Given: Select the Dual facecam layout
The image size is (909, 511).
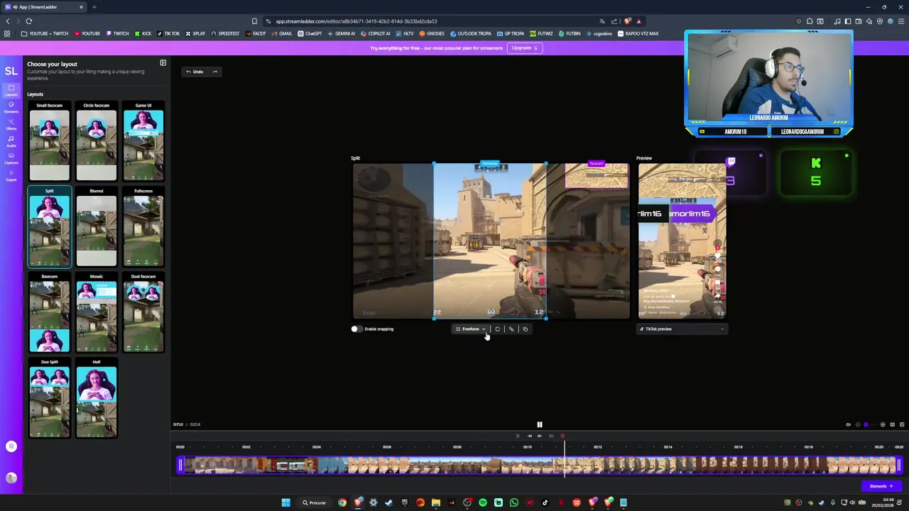Looking at the screenshot, I should pos(143,313).
